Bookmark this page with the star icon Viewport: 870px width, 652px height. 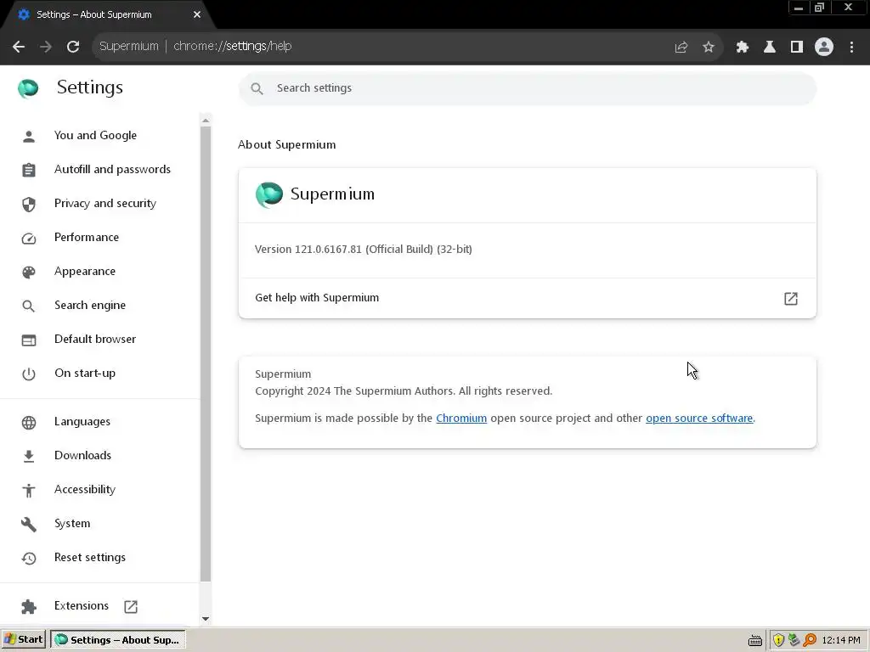click(708, 48)
